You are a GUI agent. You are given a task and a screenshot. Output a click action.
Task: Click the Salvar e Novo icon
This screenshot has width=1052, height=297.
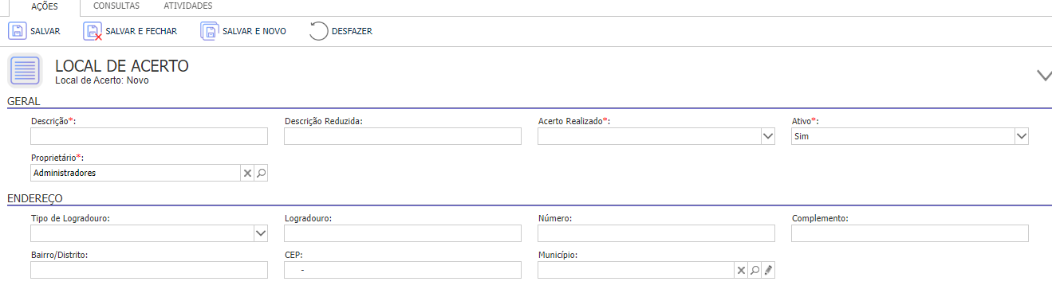click(x=210, y=31)
